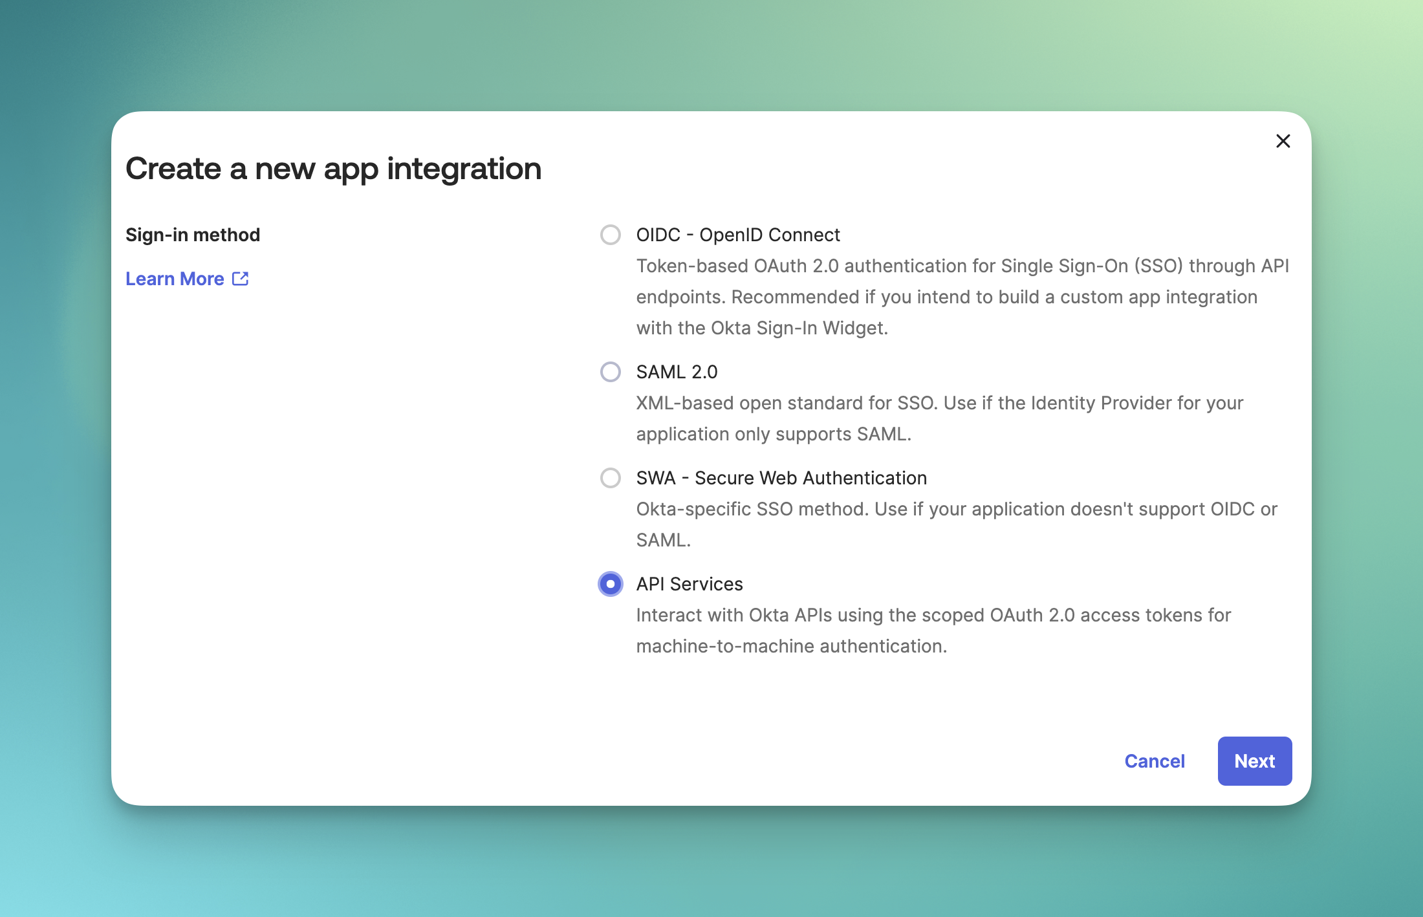1423x917 pixels.
Task: Select the OIDC - OpenID Connect radio button
Action: (610, 235)
